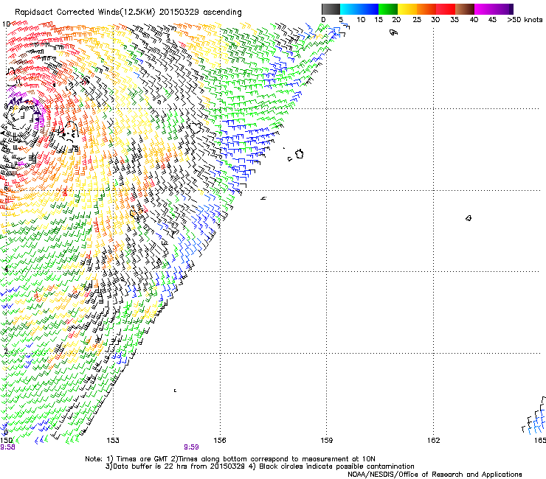Screen dimensions: 546x479
Task: Pick the green 15-20 knot legend swatch
Action: 388,9
